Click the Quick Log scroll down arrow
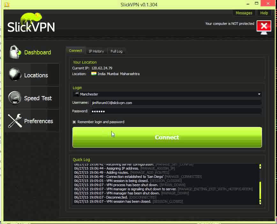 tap(260, 202)
